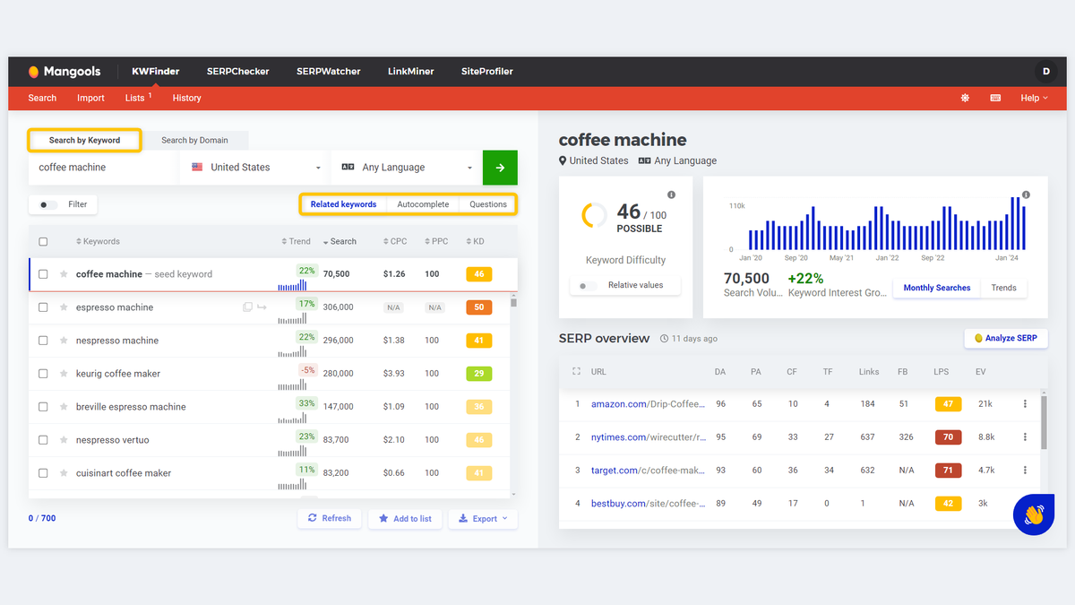Open amazon.com Drip-Coffee link

pyautogui.click(x=648, y=404)
